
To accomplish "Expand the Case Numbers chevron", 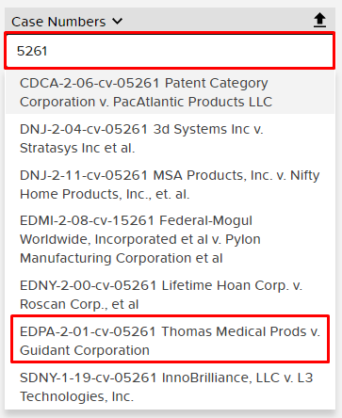I will [118, 22].
